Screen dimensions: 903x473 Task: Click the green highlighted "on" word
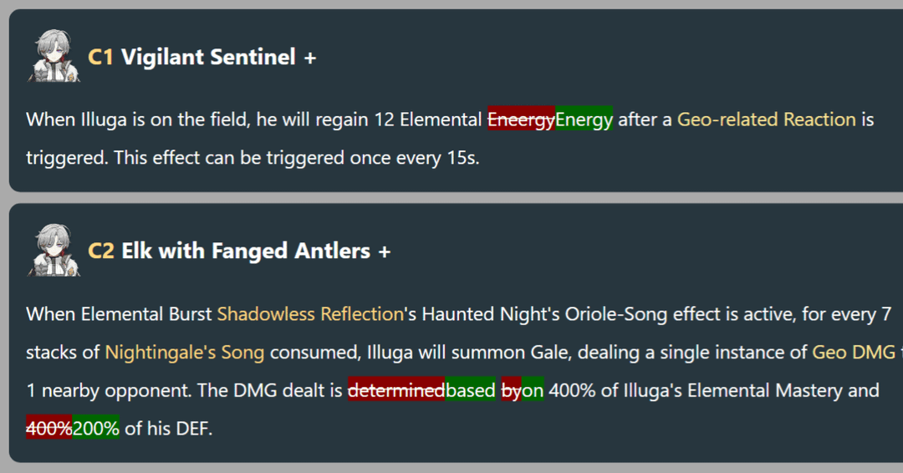(533, 390)
